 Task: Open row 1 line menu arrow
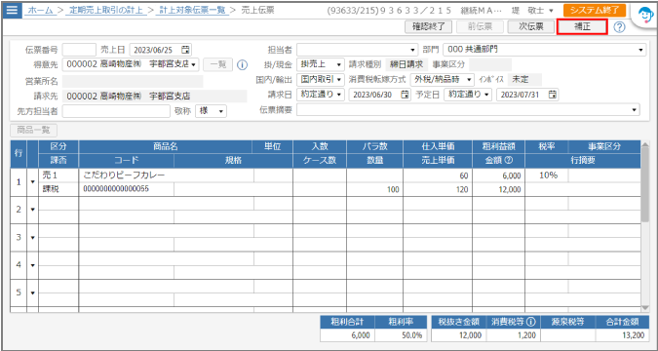(x=33, y=182)
